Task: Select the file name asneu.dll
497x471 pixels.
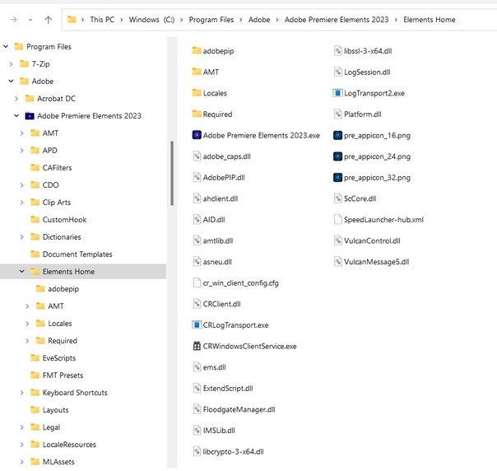Action: 217,262
